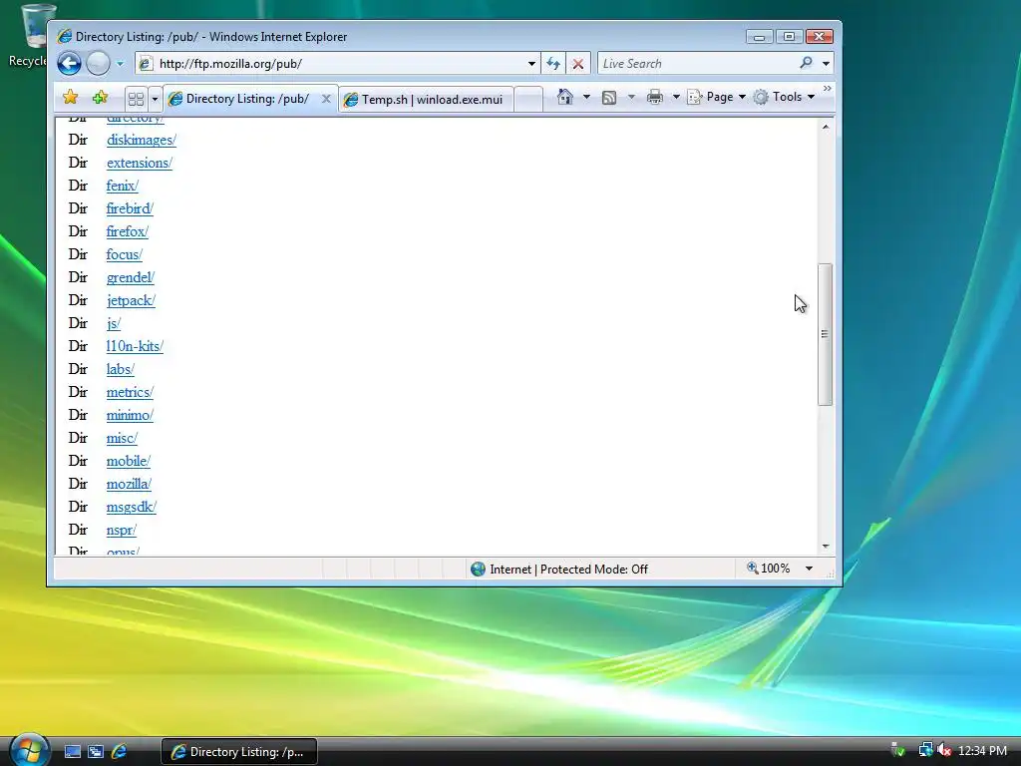The image size is (1021, 766).
Task: Open the firefox/ directory link
Action: pyautogui.click(x=127, y=231)
